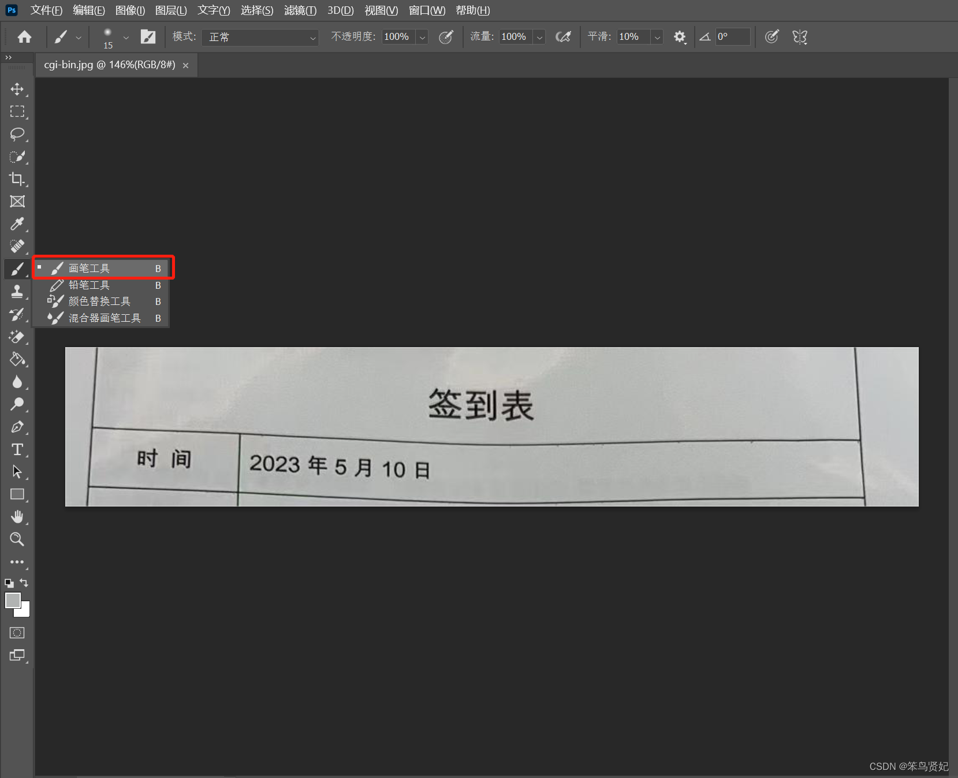Open the 文件(F) menu

click(46, 10)
